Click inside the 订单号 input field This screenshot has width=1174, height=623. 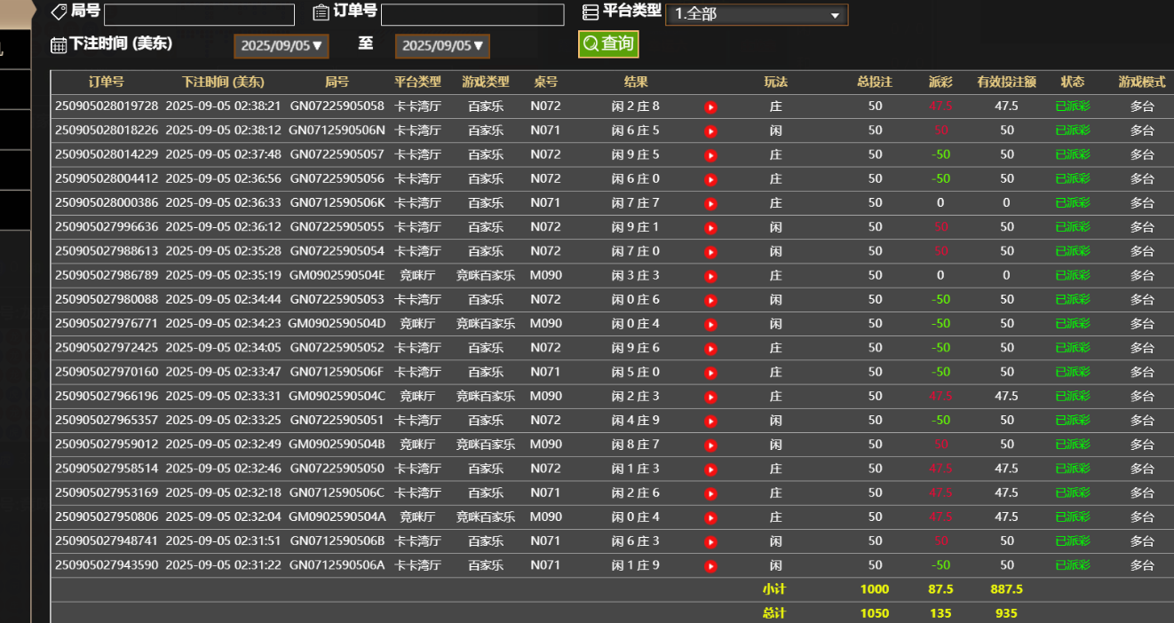tap(472, 14)
